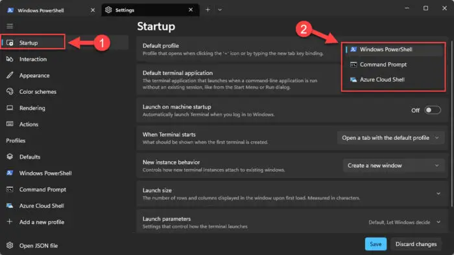Click the Open JSON file gear icon
This screenshot has height=255, width=454.
pos(10,245)
